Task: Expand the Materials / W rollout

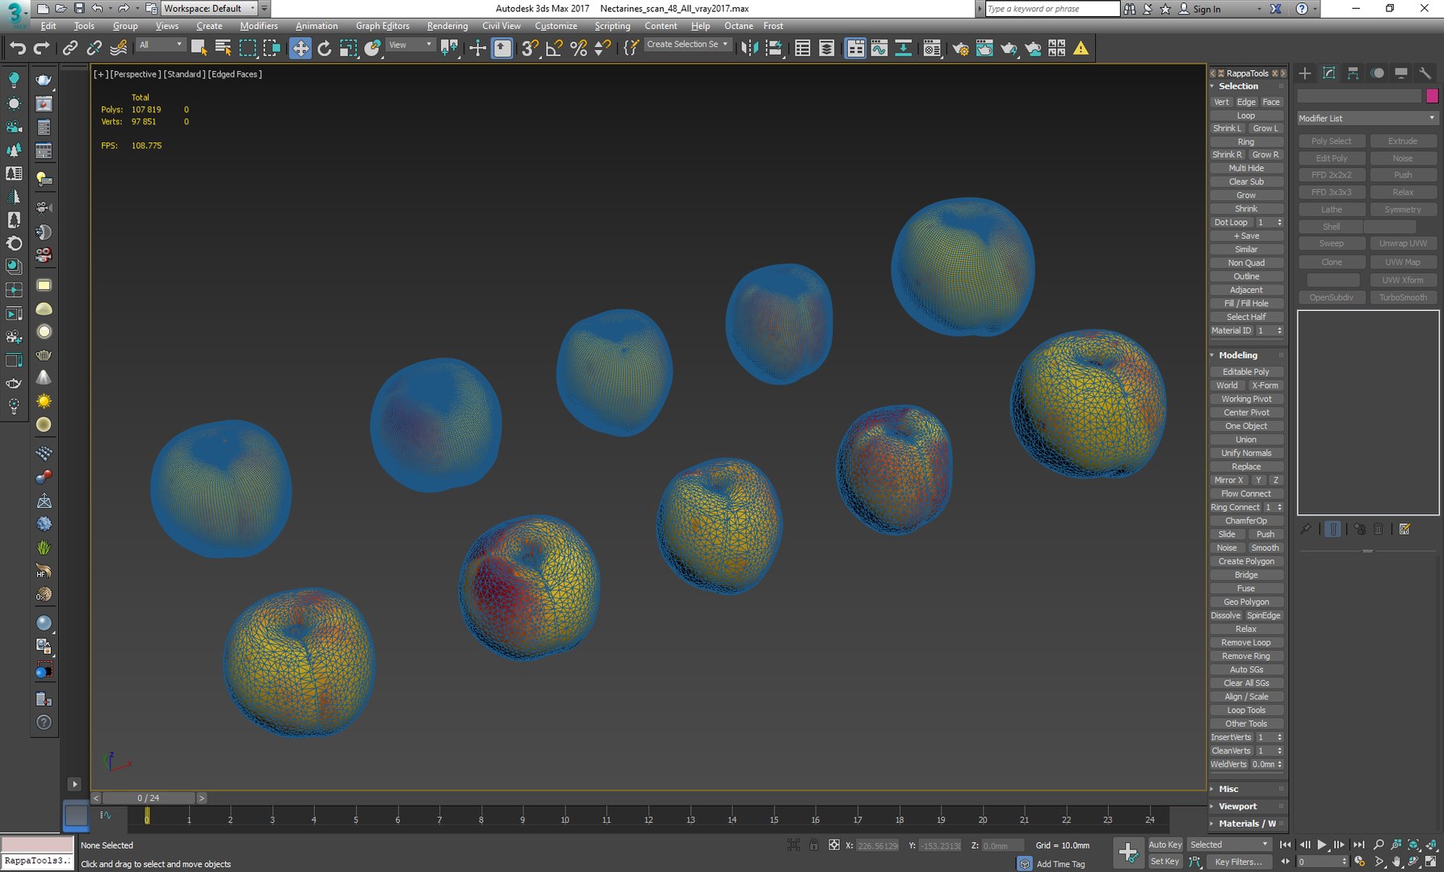Action: click(x=1247, y=824)
